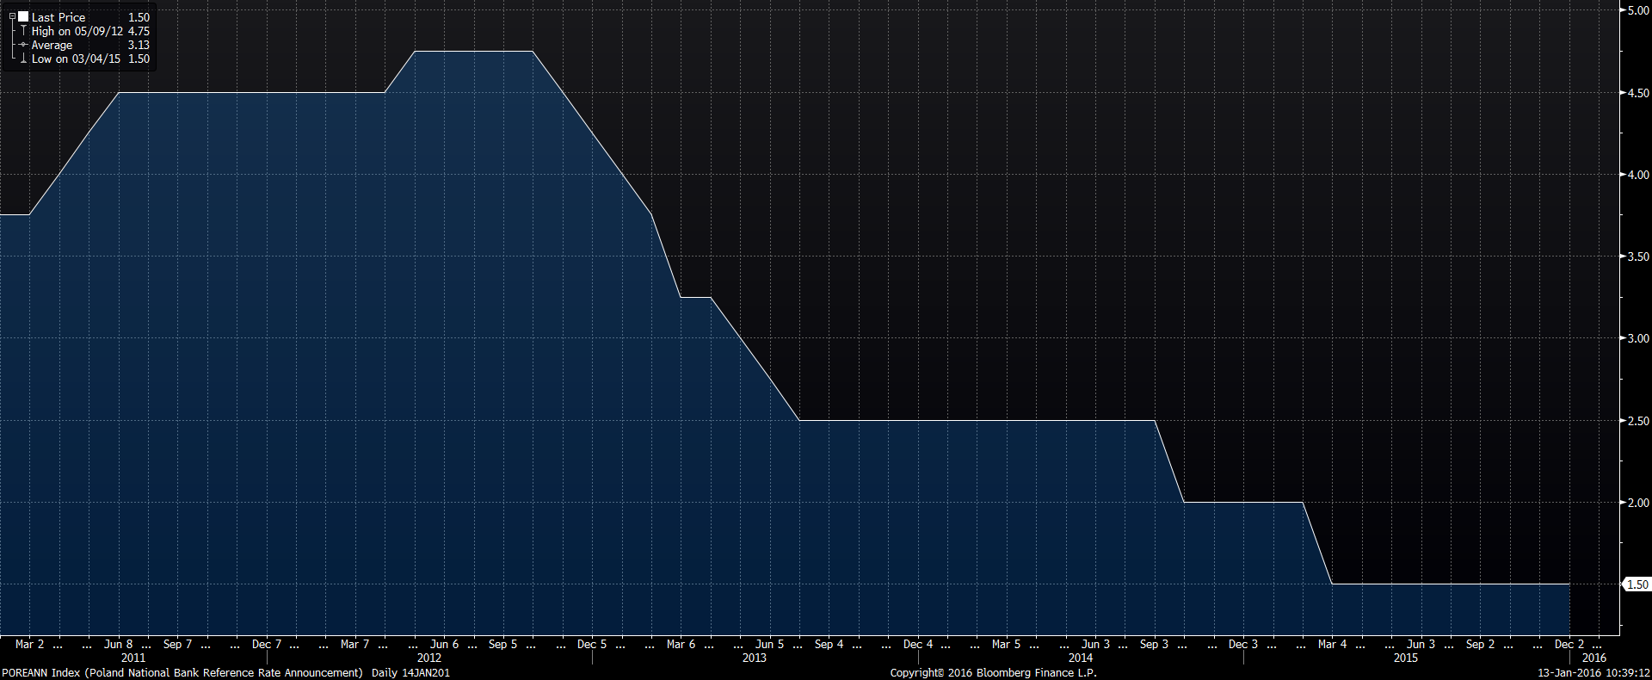Click the 'Mar 5' date axis label
This screenshot has width=1652, height=680.
point(1006,644)
